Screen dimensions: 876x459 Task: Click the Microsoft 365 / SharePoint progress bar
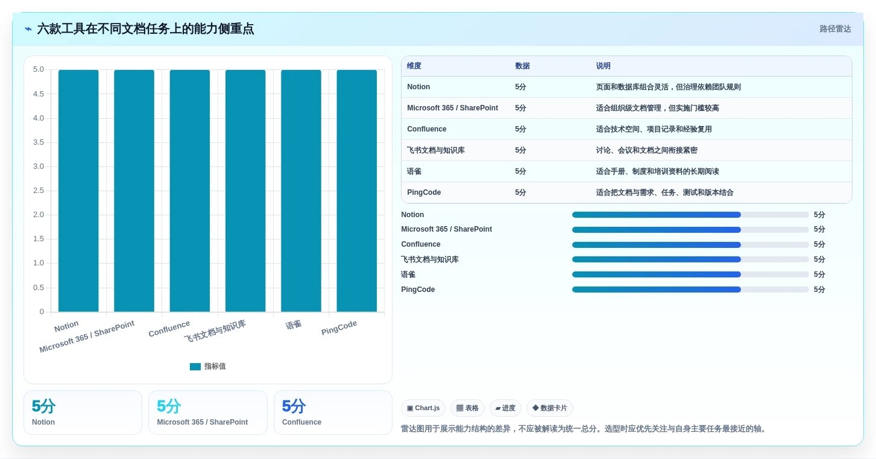click(x=690, y=230)
